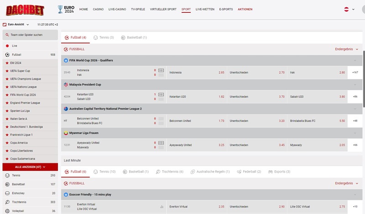
Task: Select Last Minute Tischtennis (6) tab
Action: [170, 172]
